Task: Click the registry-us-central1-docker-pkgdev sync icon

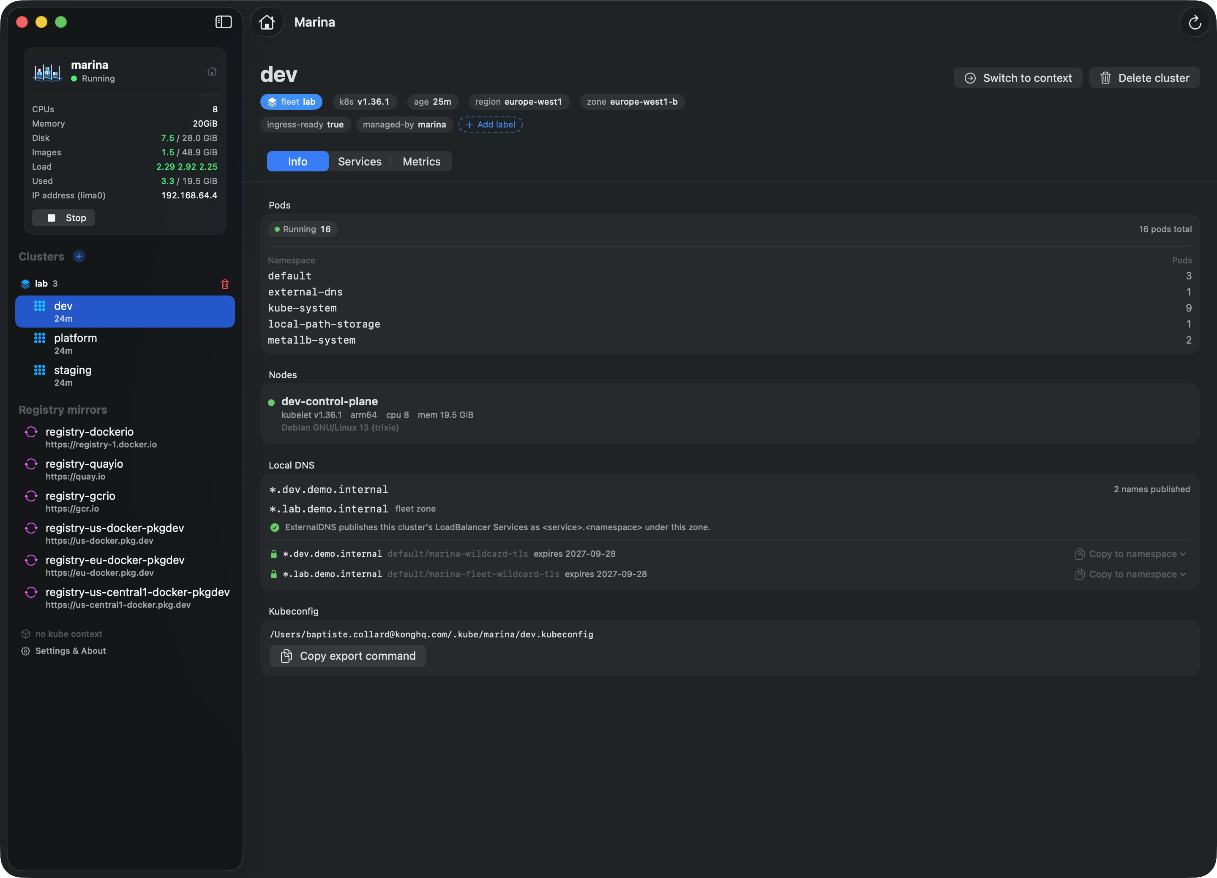Action: click(31, 593)
